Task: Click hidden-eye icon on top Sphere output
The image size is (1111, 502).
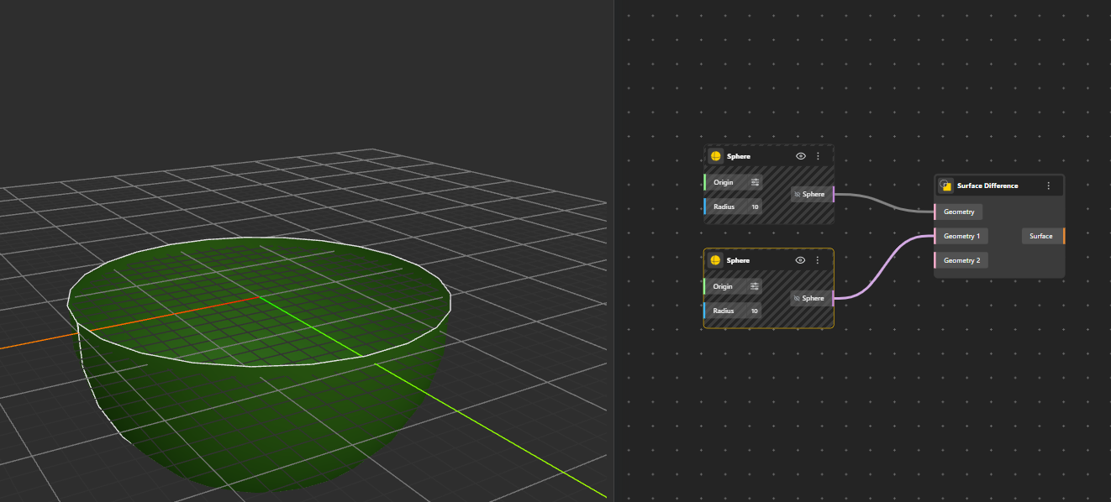Action: pos(798,195)
